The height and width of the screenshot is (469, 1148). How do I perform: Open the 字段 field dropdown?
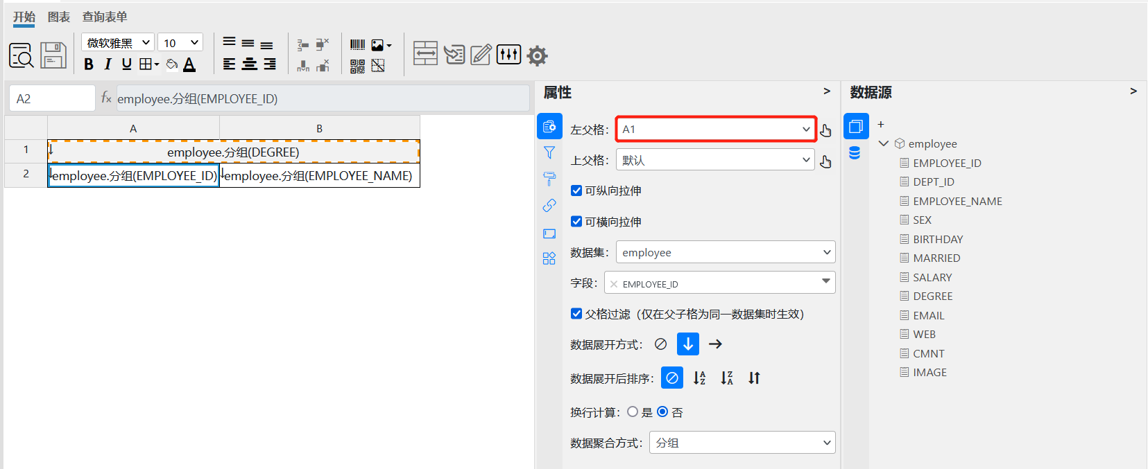(720, 283)
